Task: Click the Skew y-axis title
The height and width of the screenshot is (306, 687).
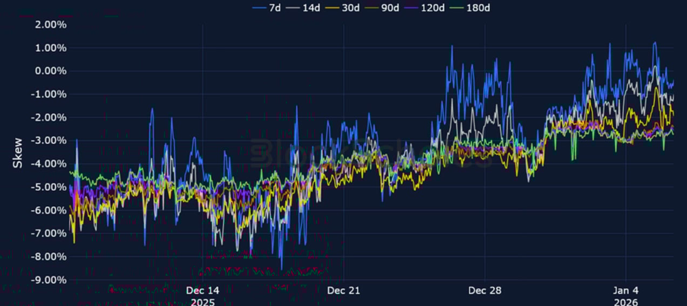Action: click(x=17, y=153)
